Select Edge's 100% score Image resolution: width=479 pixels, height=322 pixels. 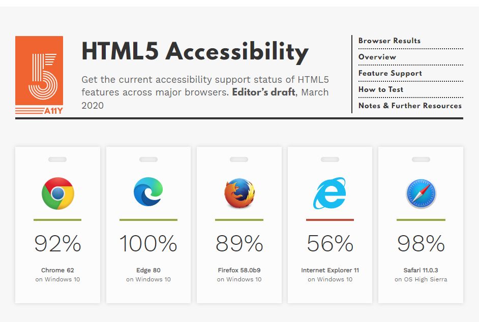(148, 243)
